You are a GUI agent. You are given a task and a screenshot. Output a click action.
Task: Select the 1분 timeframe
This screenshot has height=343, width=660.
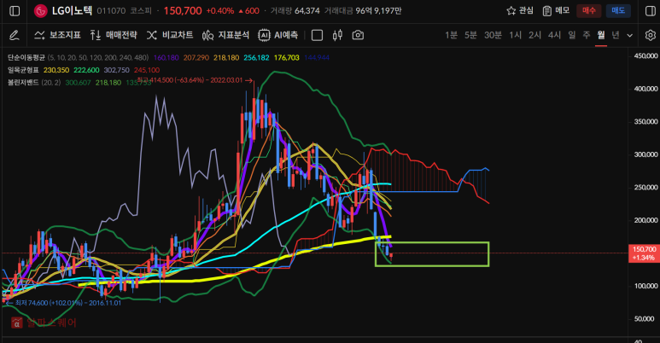click(x=451, y=35)
